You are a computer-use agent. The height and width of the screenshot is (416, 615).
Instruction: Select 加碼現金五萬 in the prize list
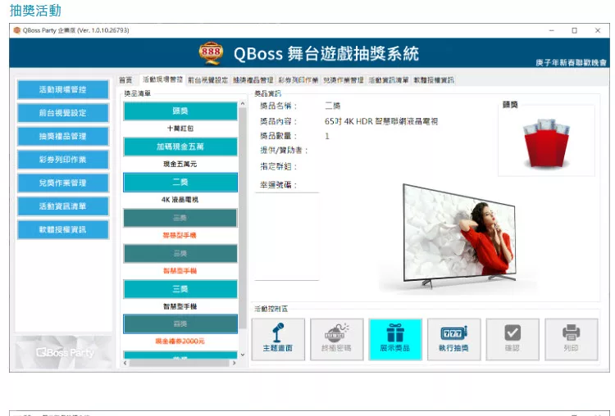pyautogui.click(x=180, y=147)
